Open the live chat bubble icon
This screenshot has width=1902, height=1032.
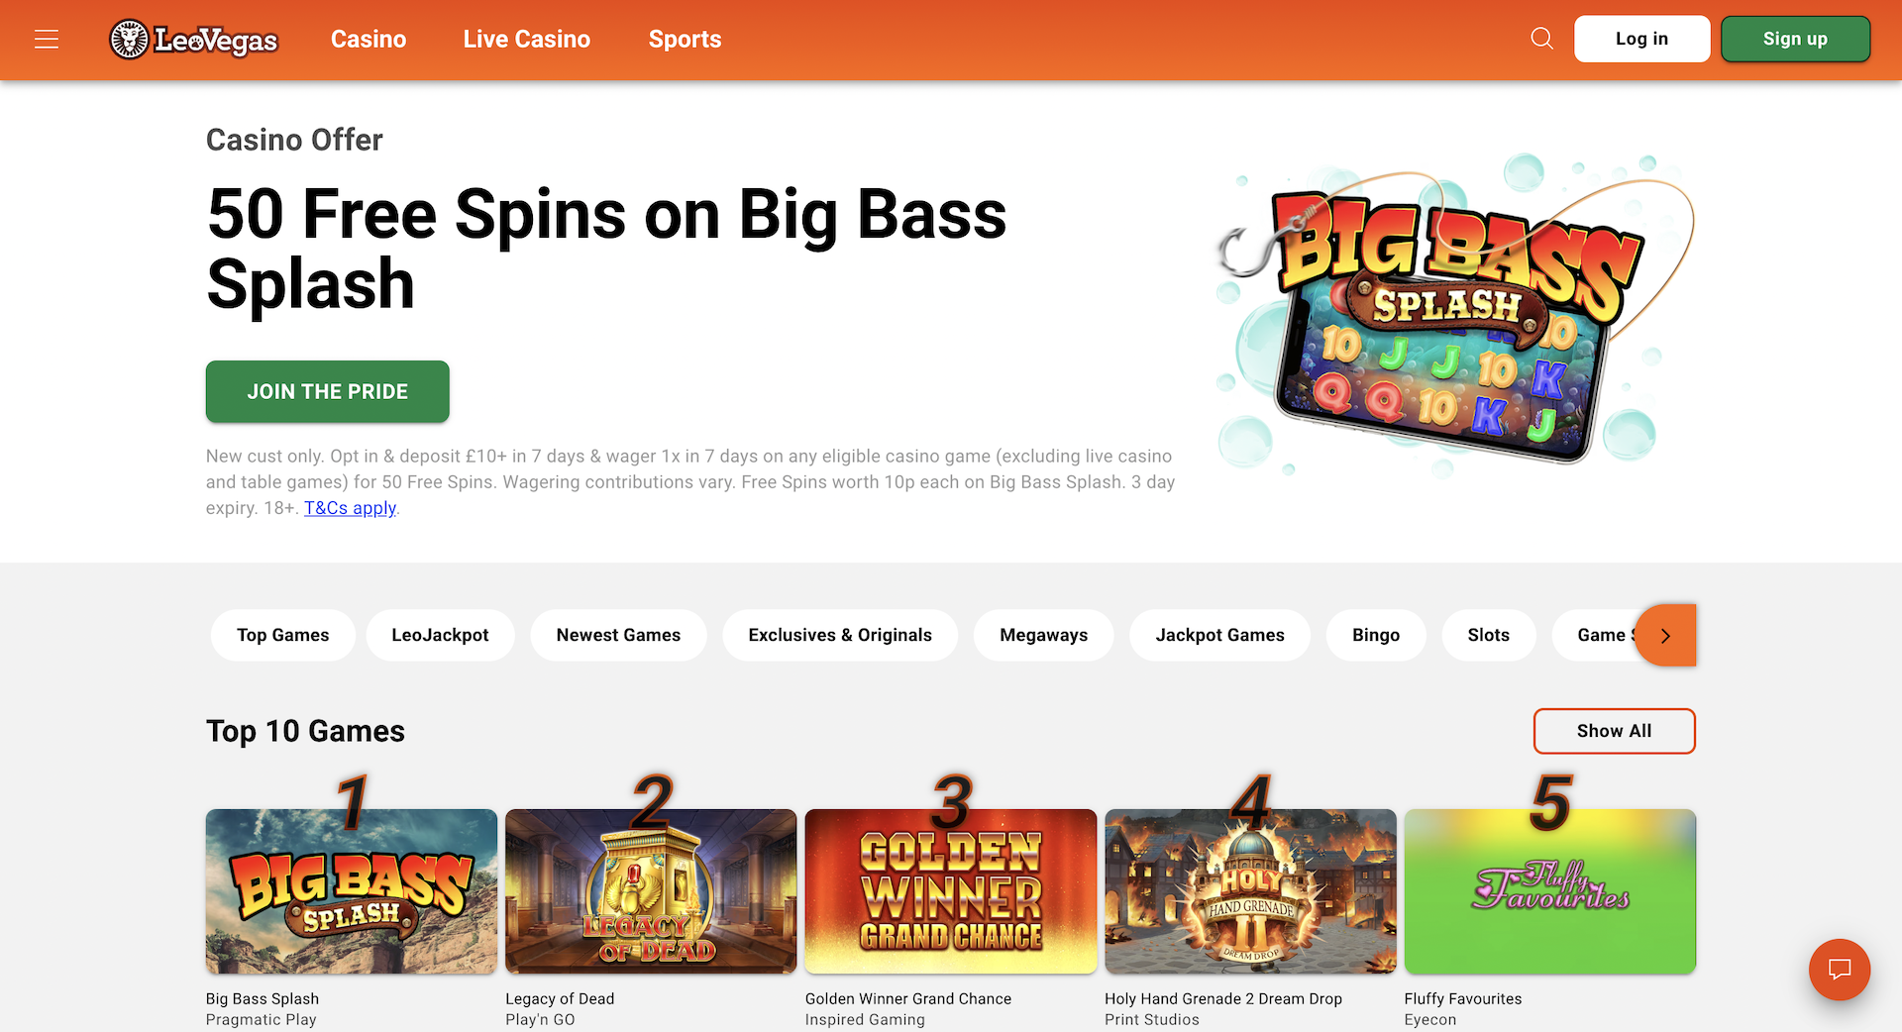[1840, 970]
